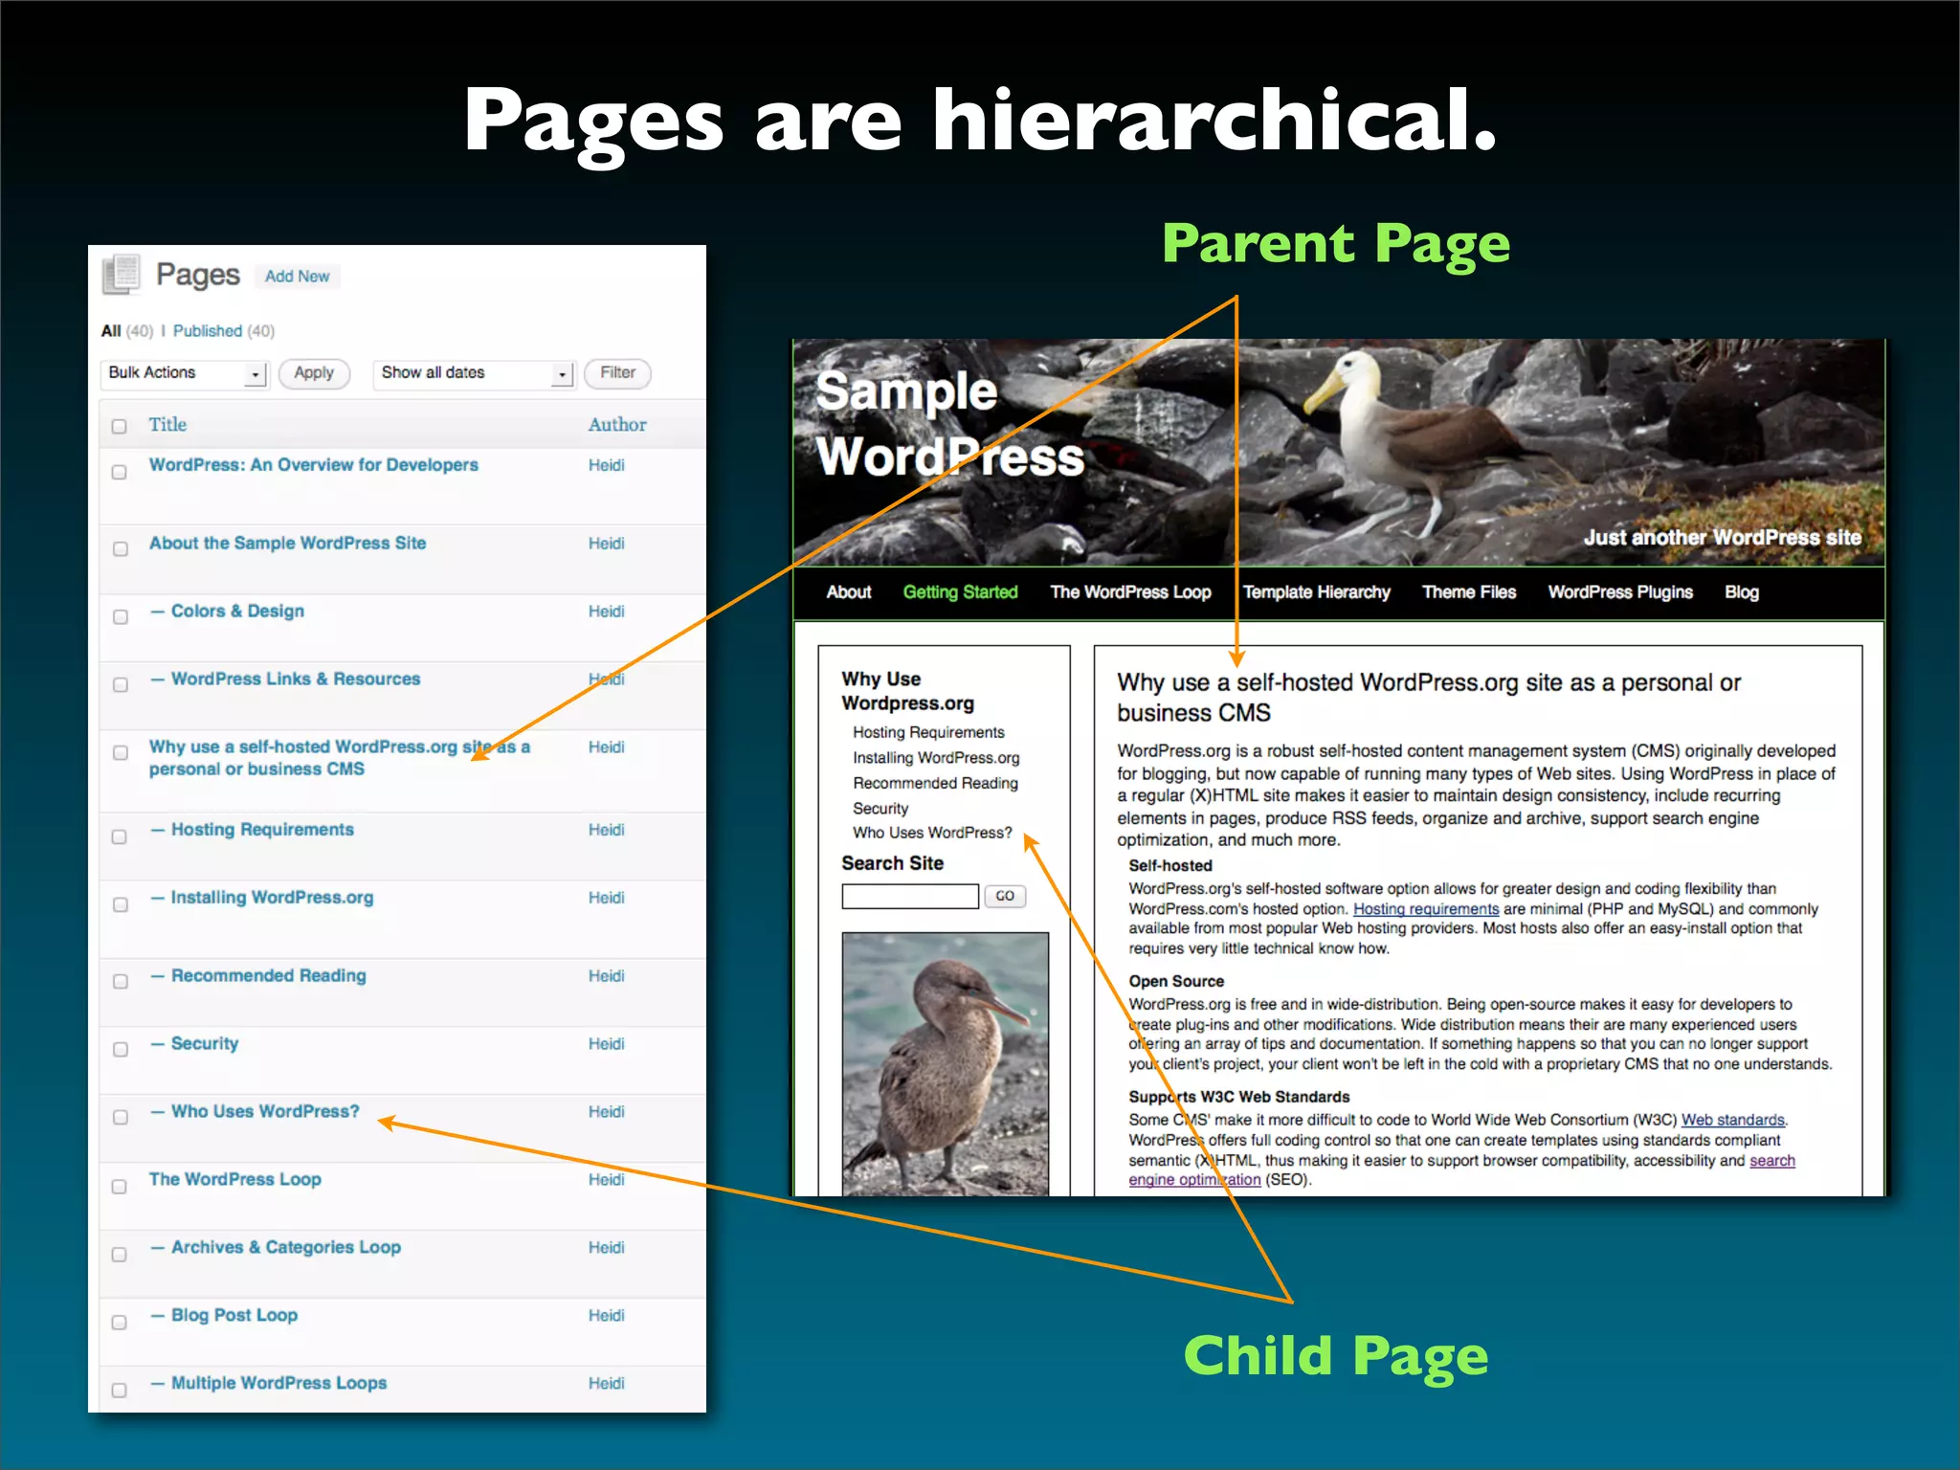Screen dimensions: 1960x1470
Task: Sort pages by the Author column header
Action: click(617, 424)
